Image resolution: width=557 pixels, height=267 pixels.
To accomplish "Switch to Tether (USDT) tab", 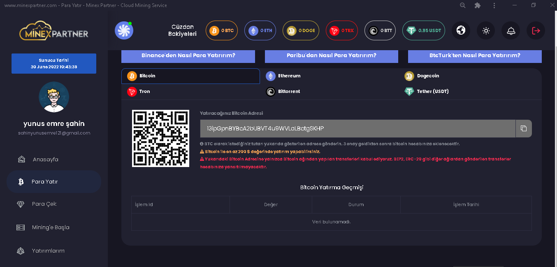I will [x=432, y=91].
